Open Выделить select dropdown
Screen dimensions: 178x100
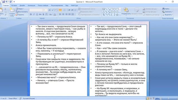pyautogui.click(x=167, y=15)
